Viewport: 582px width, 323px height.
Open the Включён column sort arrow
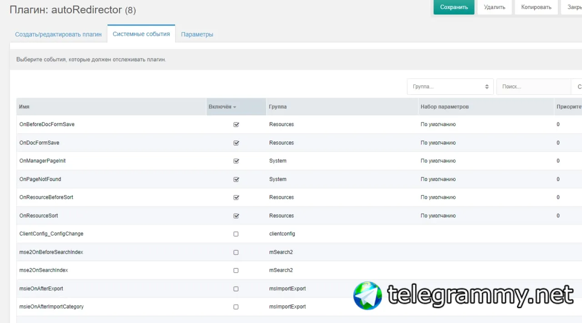235,107
